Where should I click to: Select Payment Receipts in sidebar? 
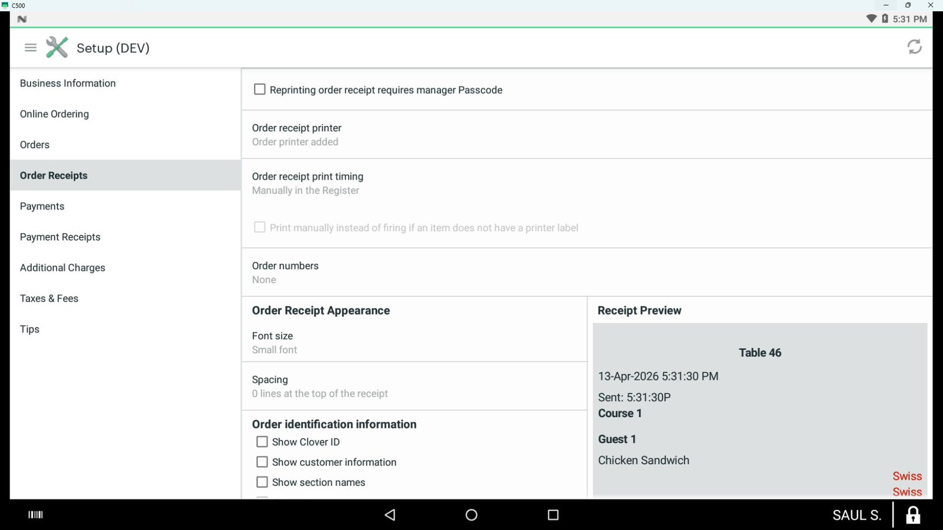point(126,237)
